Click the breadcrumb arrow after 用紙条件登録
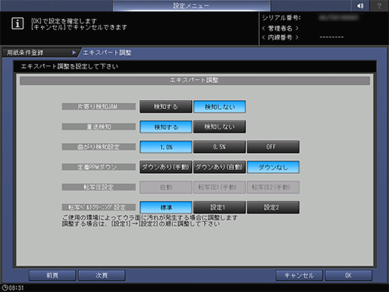Image resolution: width=389 pixels, height=292 pixels. tap(74, 53)
